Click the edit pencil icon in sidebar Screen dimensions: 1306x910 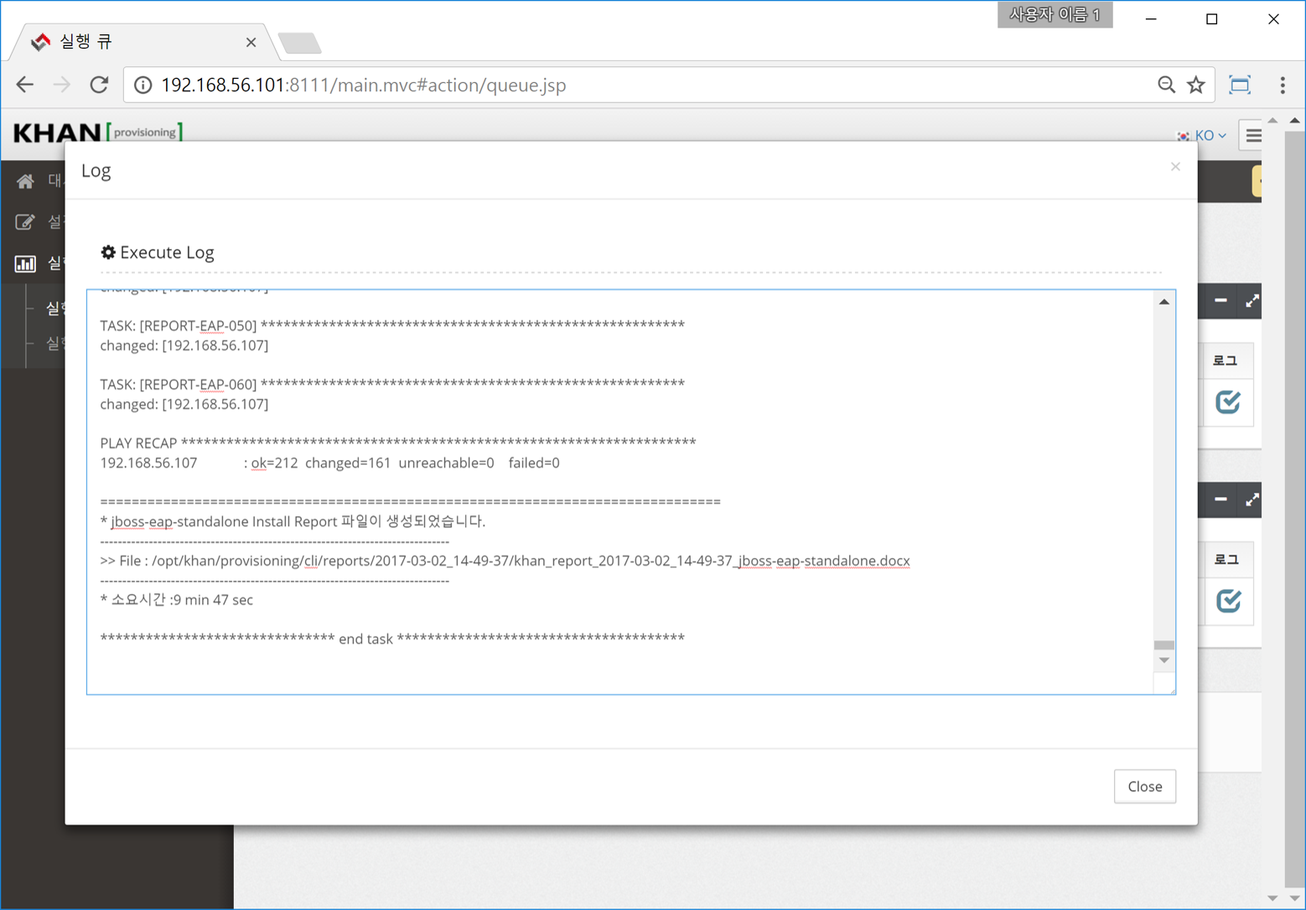[x=25, y=222]
